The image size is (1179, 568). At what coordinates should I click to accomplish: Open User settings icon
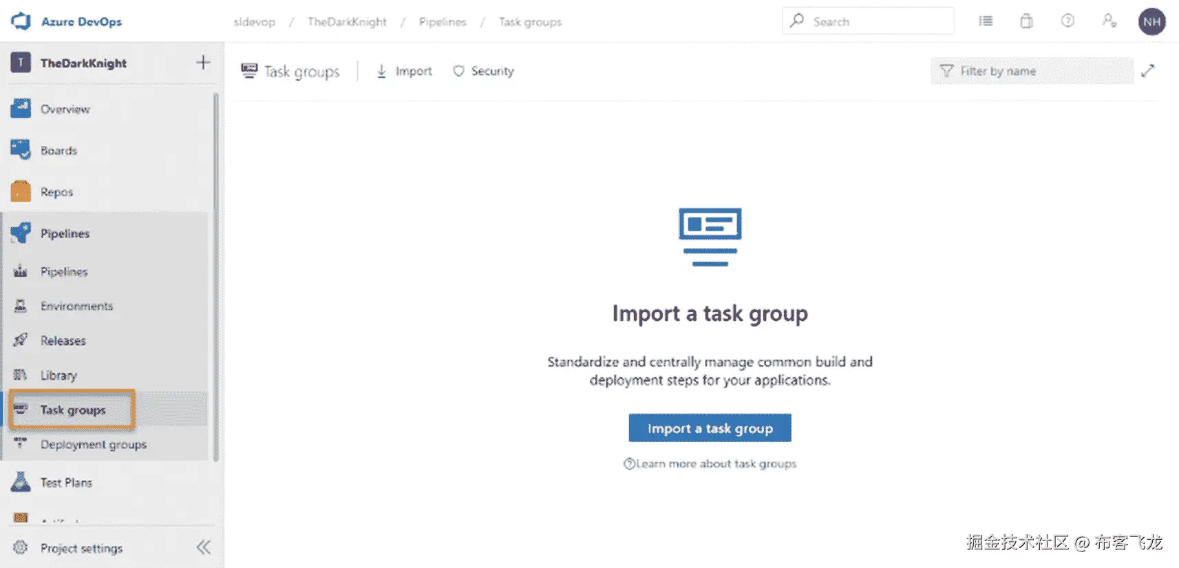pos(1109,21)
